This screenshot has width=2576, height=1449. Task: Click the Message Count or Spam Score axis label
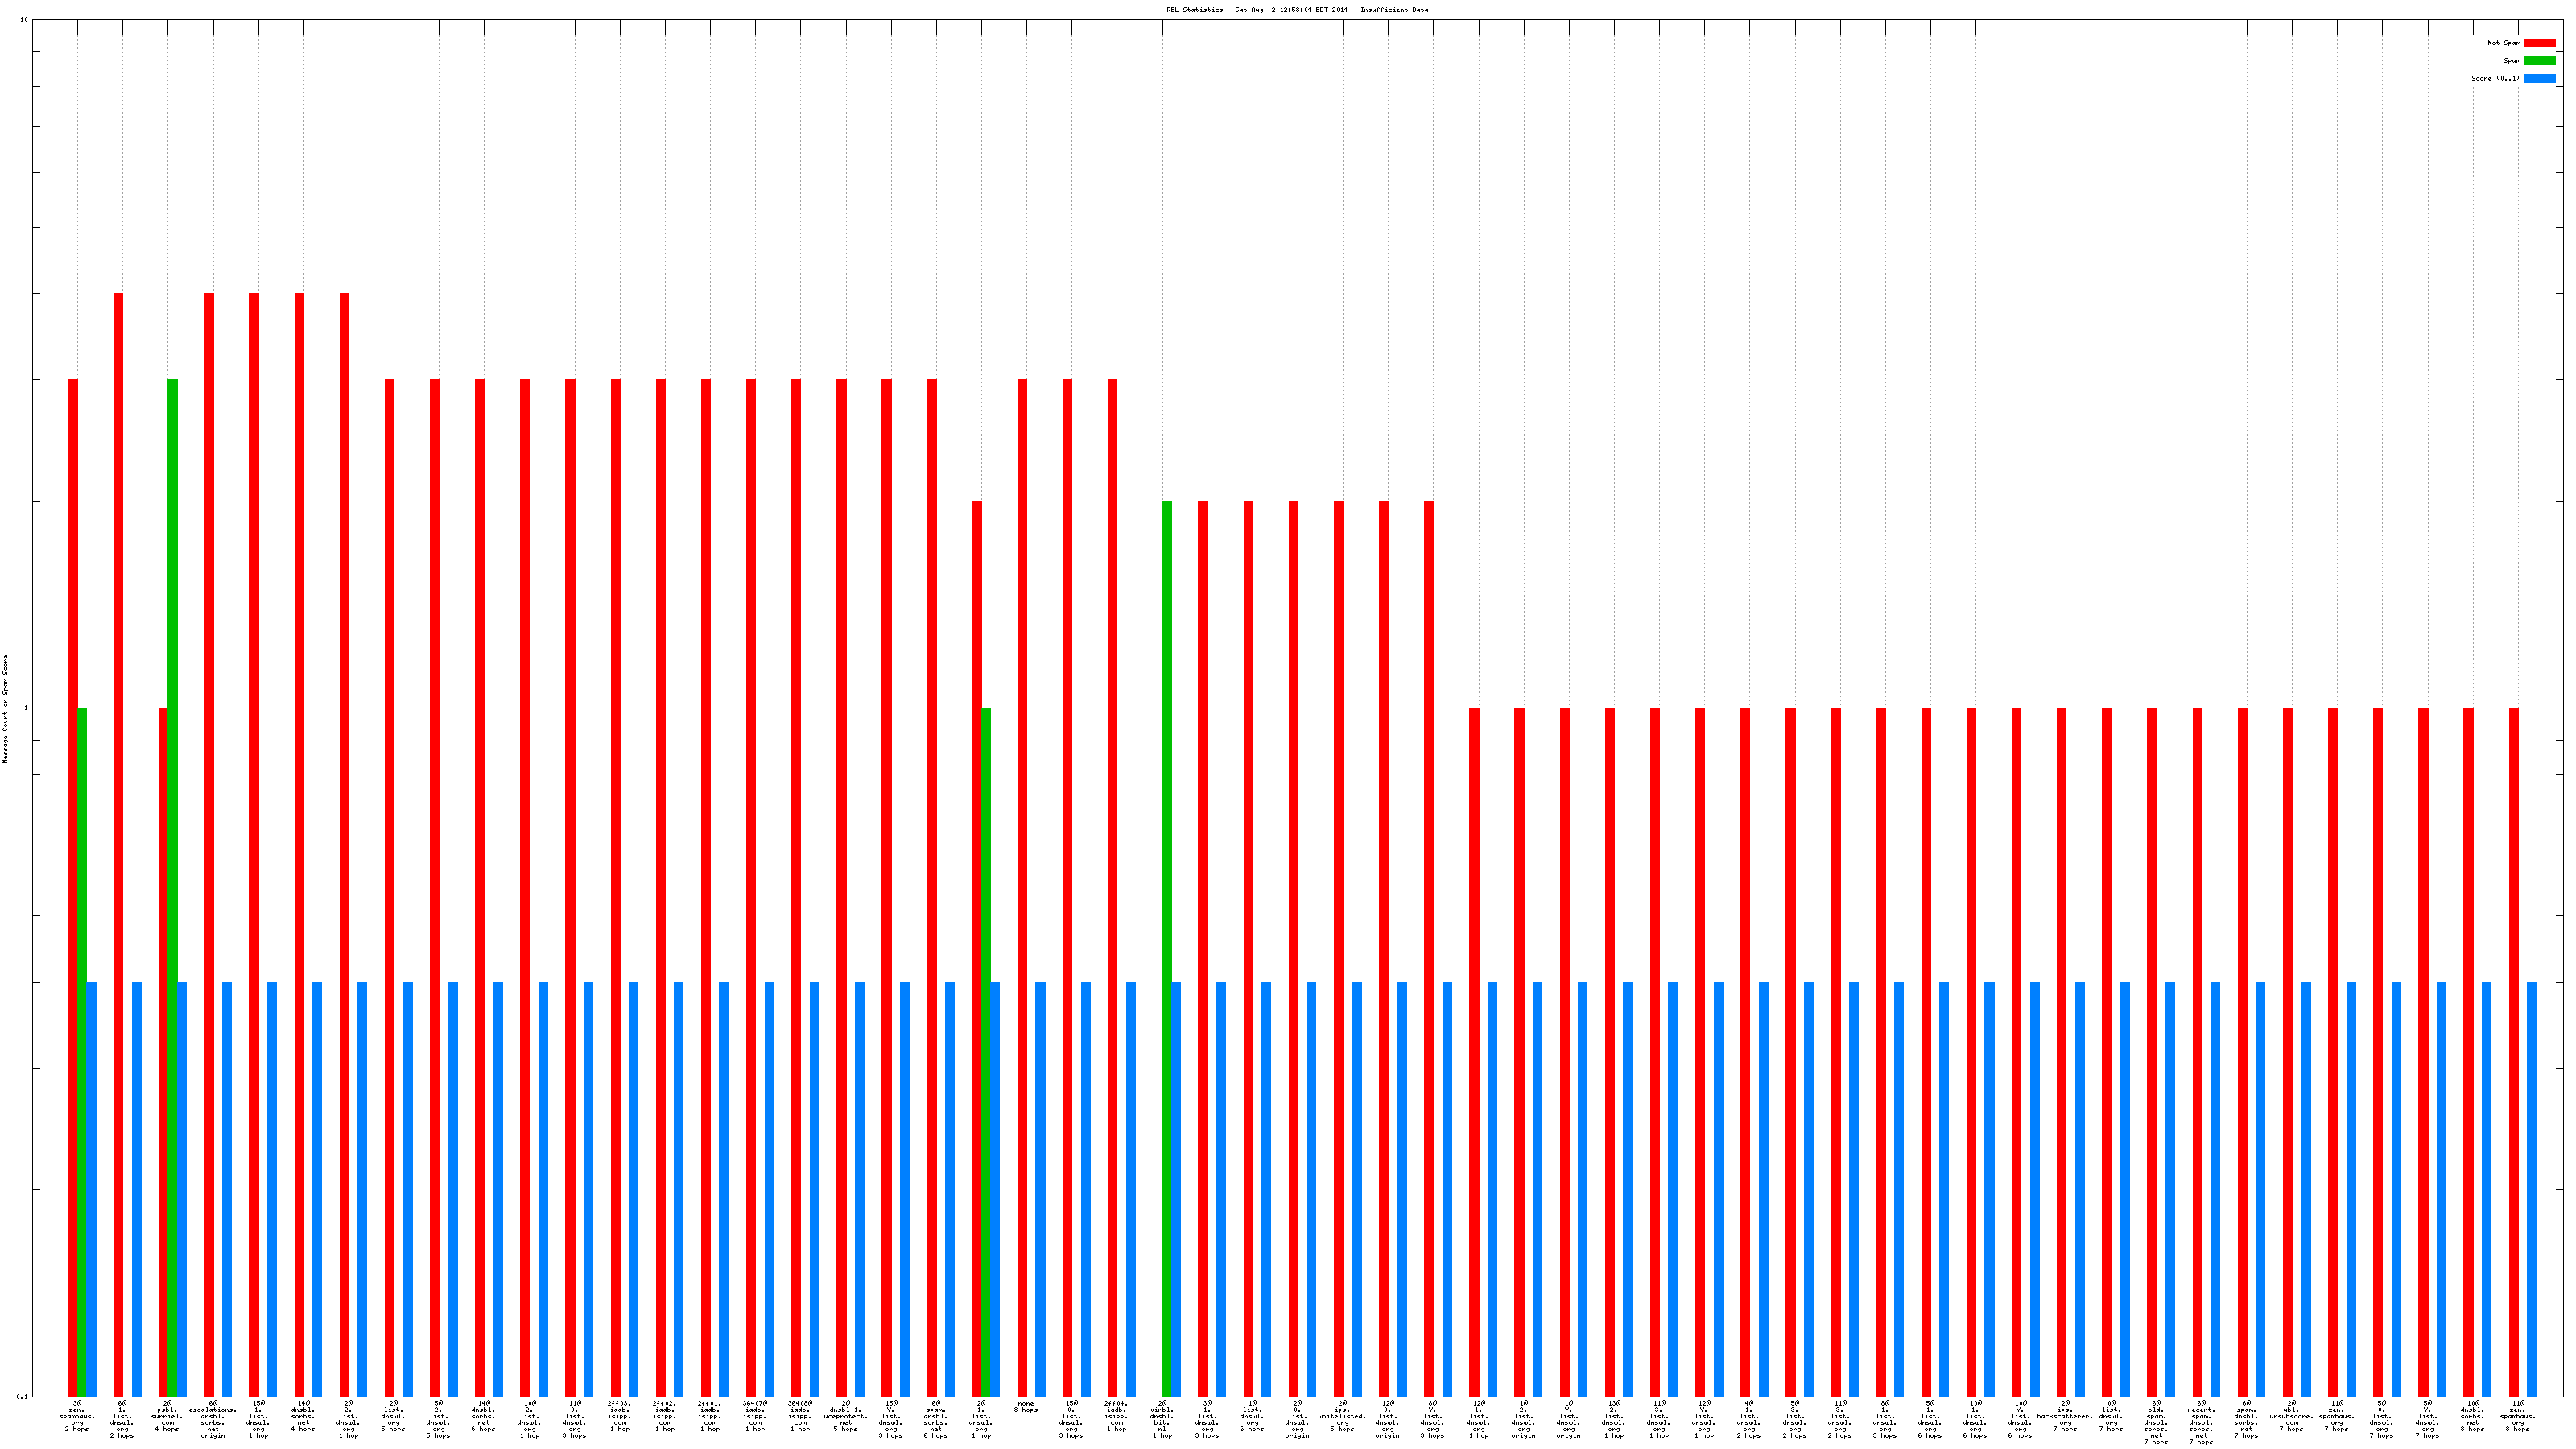5,709
